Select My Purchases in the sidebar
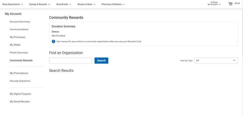The width and height of the screenshot is (243, 115). tap(17, 37)
